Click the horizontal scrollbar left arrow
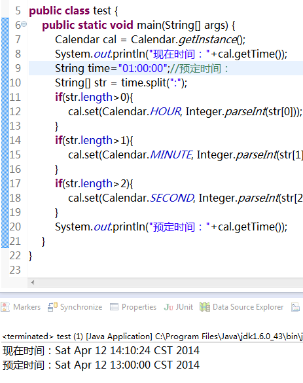Image resolution: width=303 pixels, height=383 pixels. pos(33,282)
